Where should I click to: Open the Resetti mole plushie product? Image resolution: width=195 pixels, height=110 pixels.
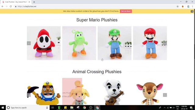click(44, 92)
